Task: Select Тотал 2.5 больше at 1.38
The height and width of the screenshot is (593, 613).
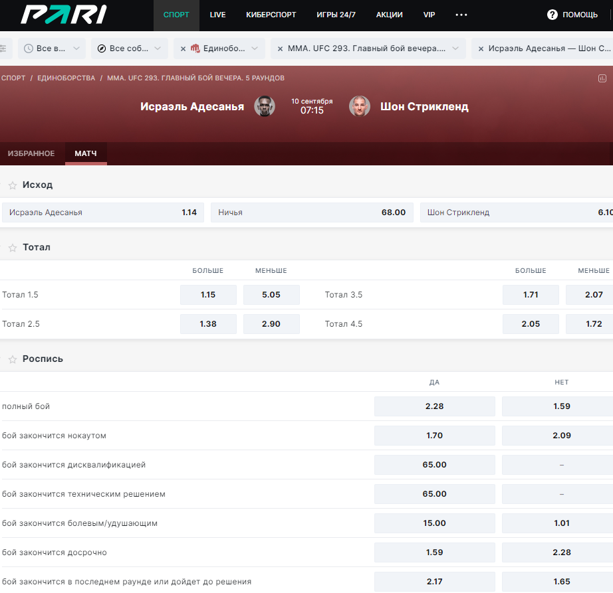Action: tap(208, 324)
